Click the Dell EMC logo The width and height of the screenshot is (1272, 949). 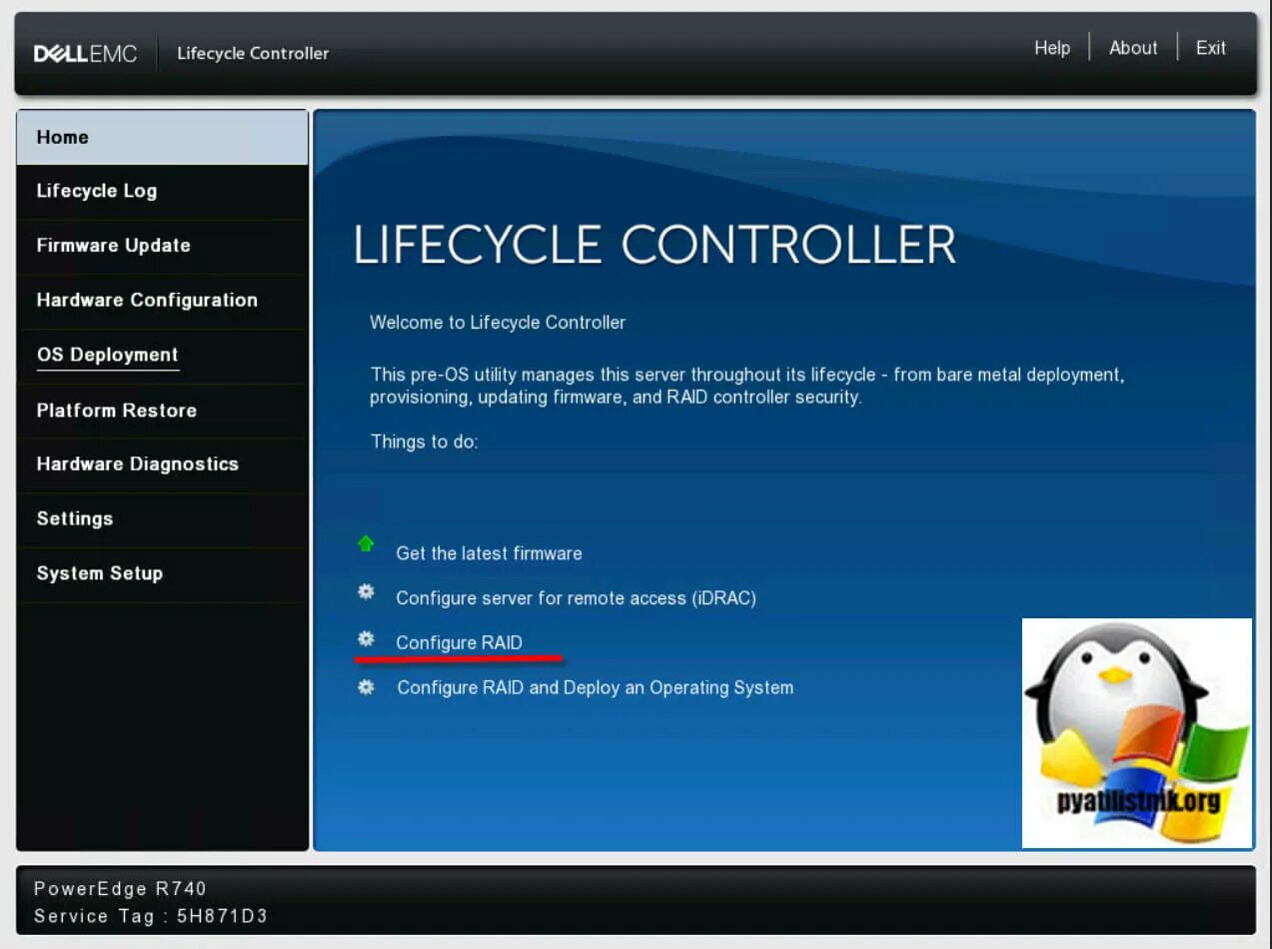coord(85,53)
